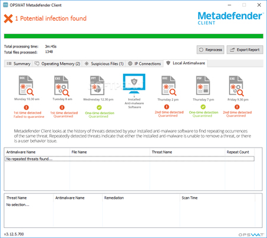Click the OPSWAT app icon in title bar
This screenshot has width=267, height=238.
tap(5, 5)
